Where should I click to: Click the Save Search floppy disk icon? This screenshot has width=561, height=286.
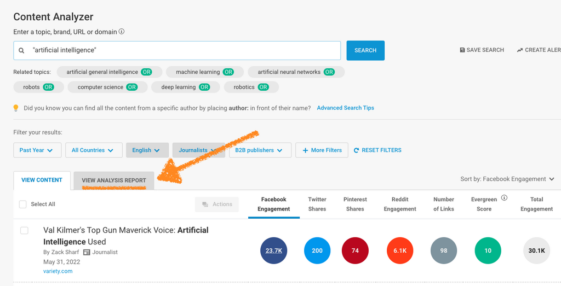coord(462,50)
